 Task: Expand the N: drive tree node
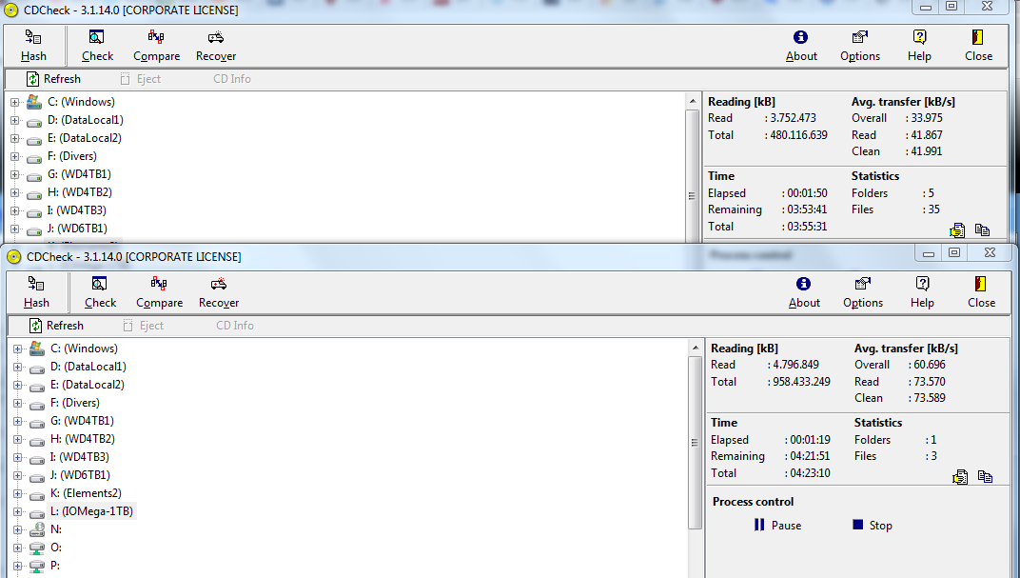click(17, 529)
